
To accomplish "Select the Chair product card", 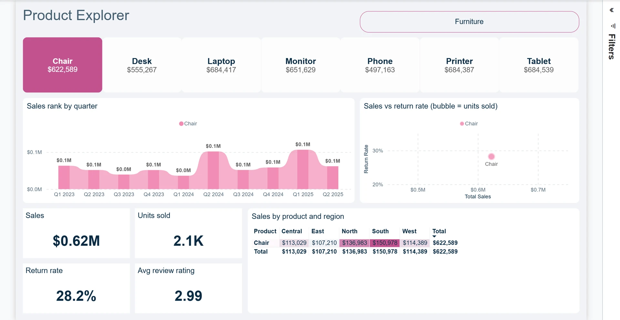I will [63, 65].
